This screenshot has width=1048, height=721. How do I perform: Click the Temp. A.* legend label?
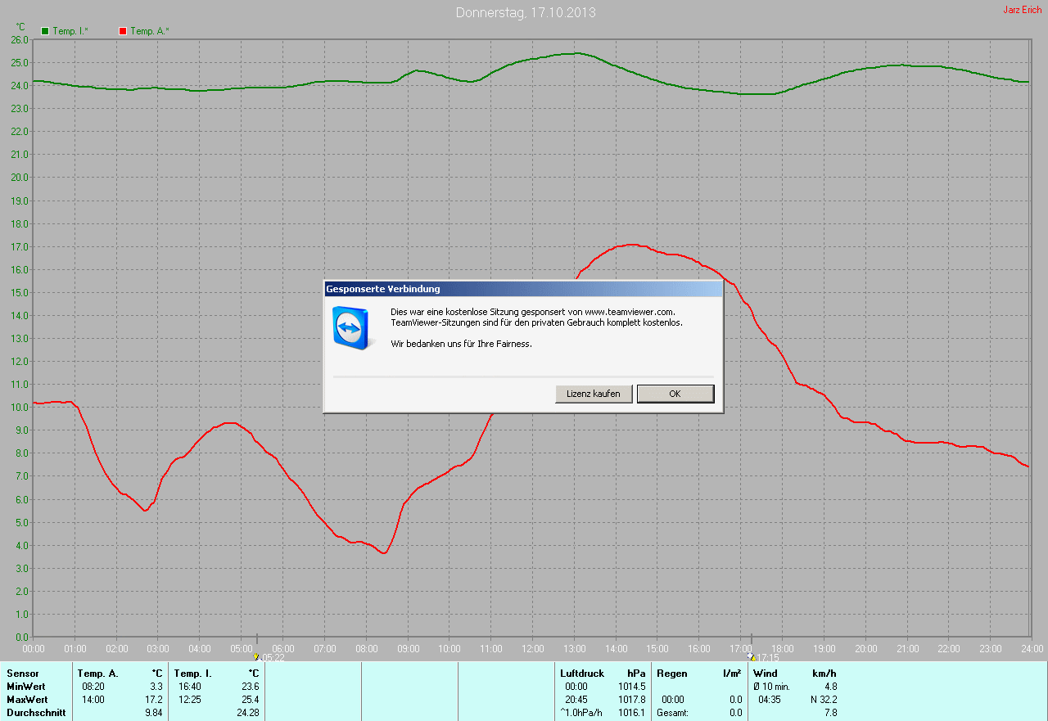pyautogui.click(x=150, y=31)
